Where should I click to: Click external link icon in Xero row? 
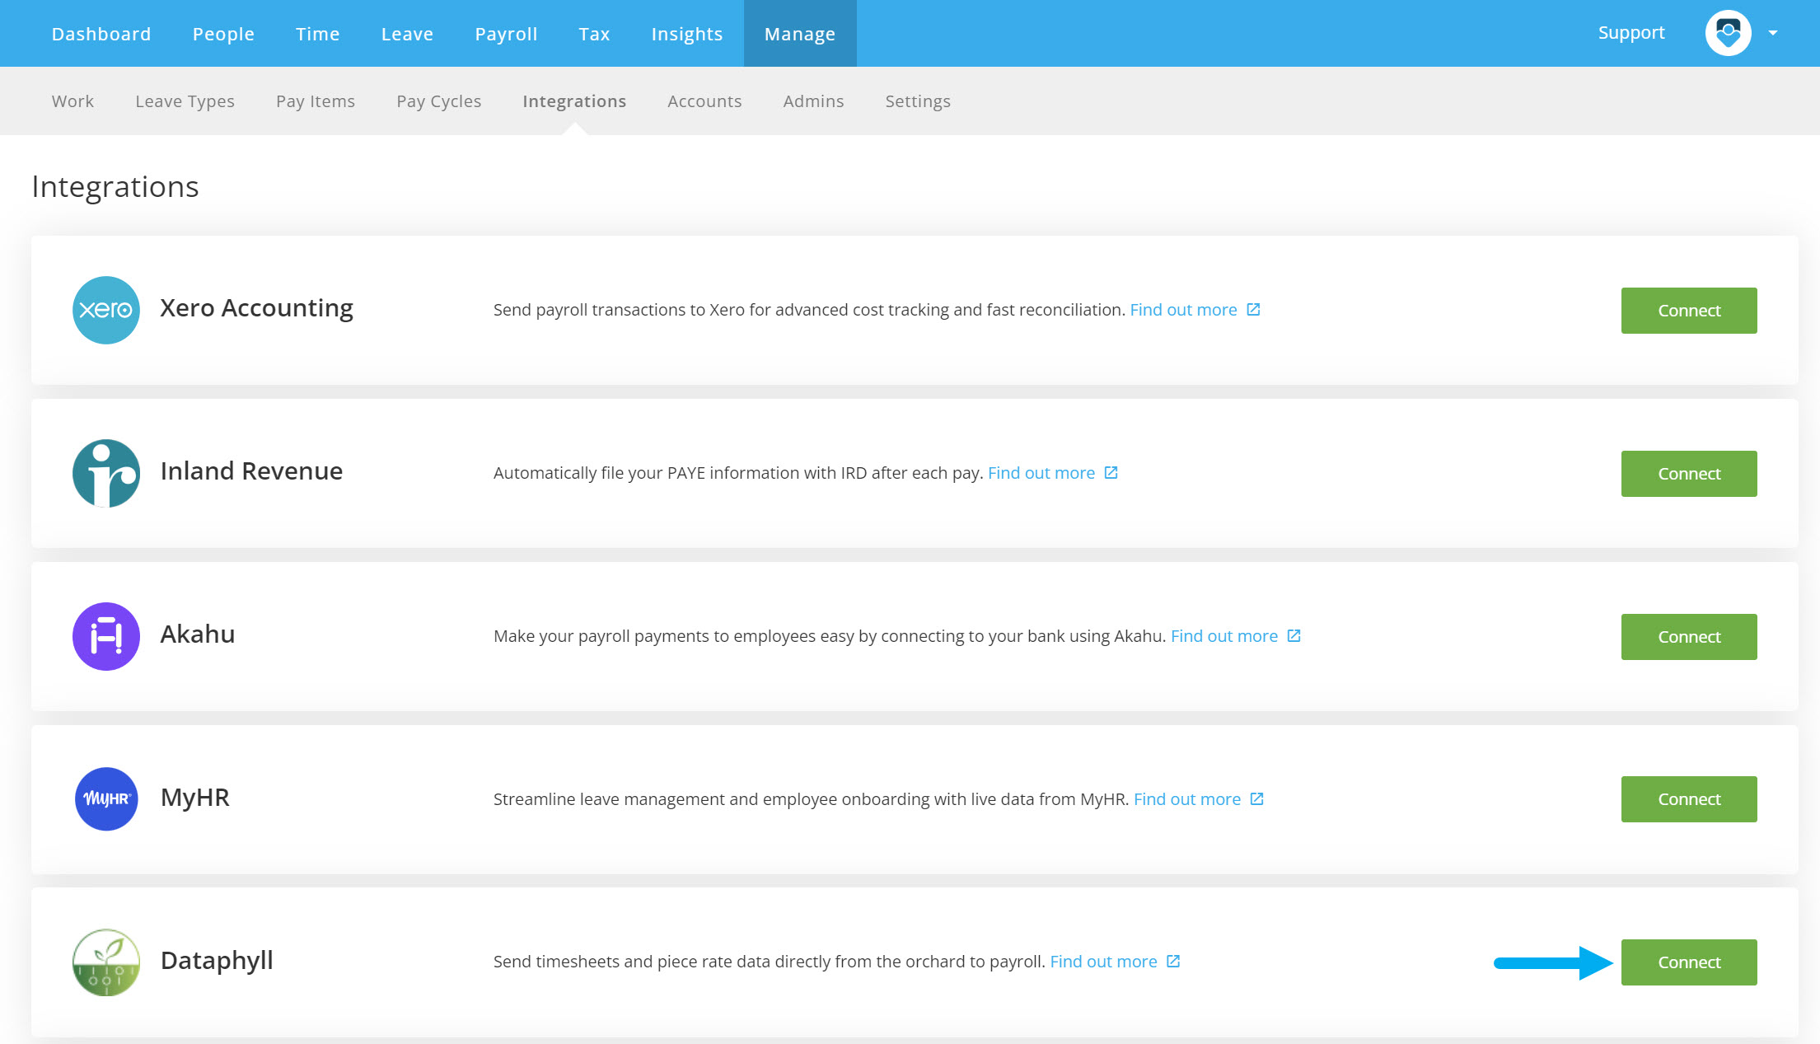[x=1253, y=310]
